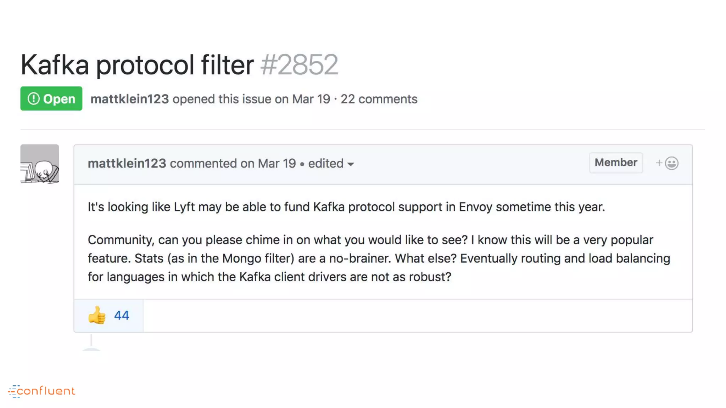
Task: Click mattklein123 username in comment header
Action: 127,164
